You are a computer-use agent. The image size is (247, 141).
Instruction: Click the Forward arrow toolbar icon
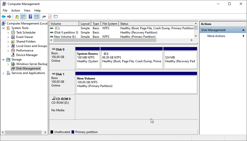(9, 16)
